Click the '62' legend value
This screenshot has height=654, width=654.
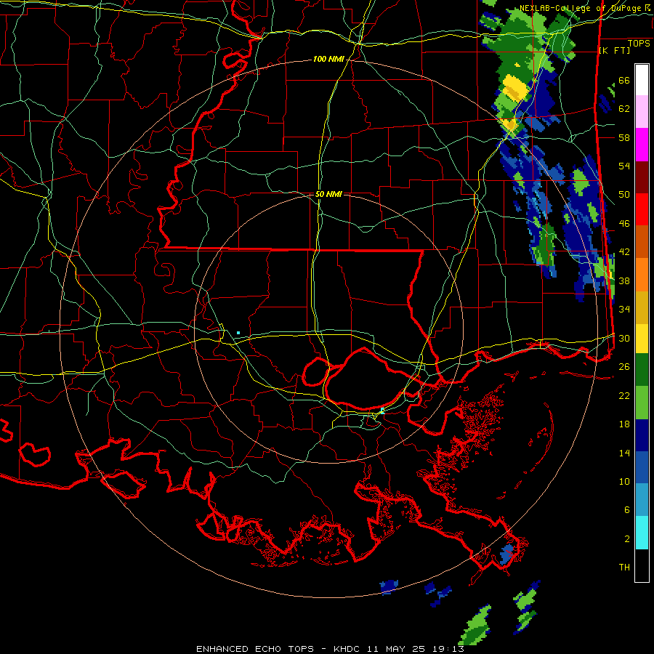tap(624, 109)
